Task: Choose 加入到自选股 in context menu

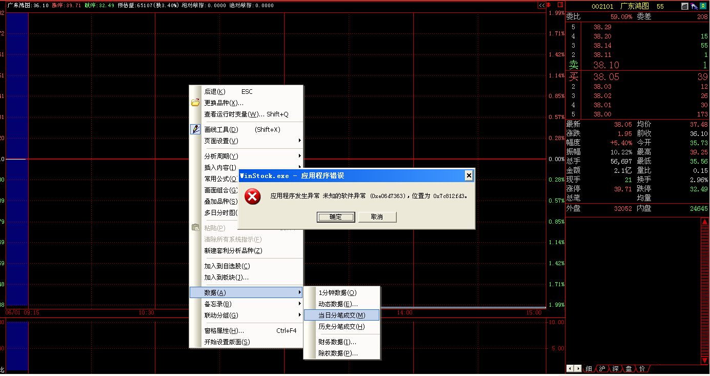Action: [x=227, y=266]
